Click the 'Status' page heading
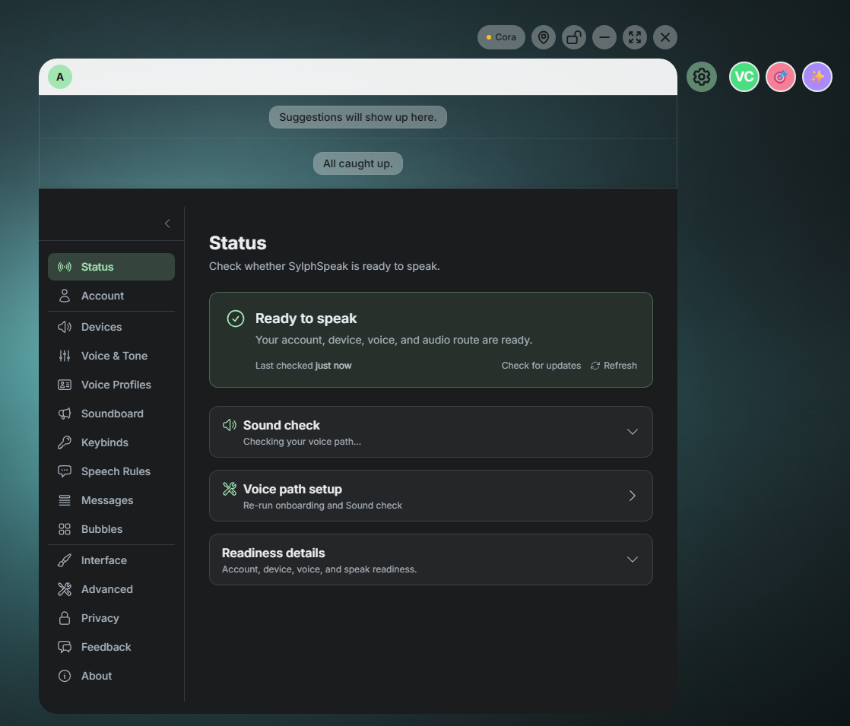This screenshot has height=726, width=850. pos(237,243)
